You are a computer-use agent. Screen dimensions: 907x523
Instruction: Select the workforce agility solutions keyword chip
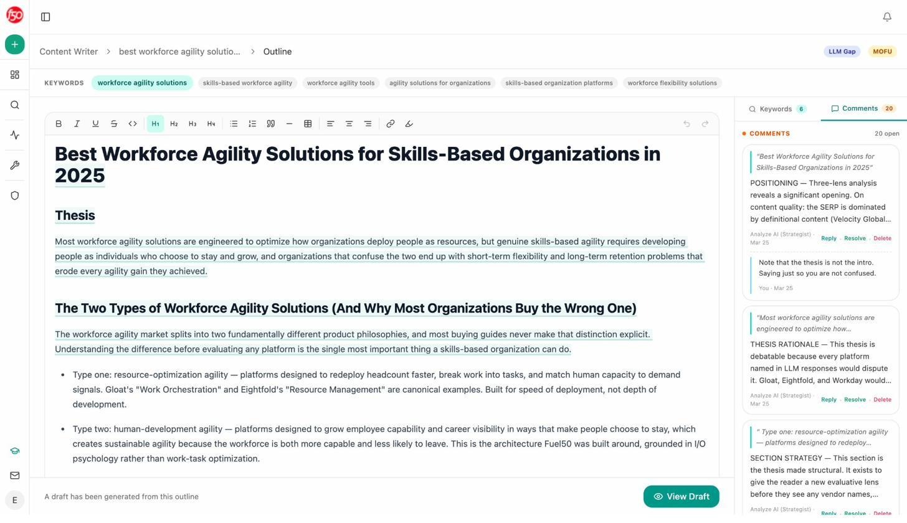pos(142,82)
